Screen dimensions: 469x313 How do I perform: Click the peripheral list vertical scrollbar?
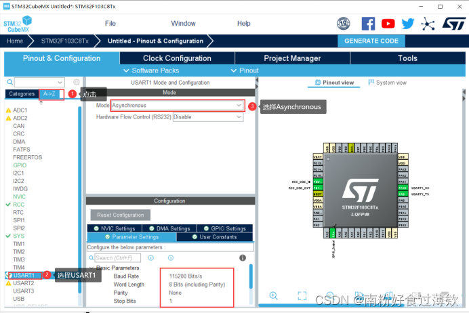point(80,200)
